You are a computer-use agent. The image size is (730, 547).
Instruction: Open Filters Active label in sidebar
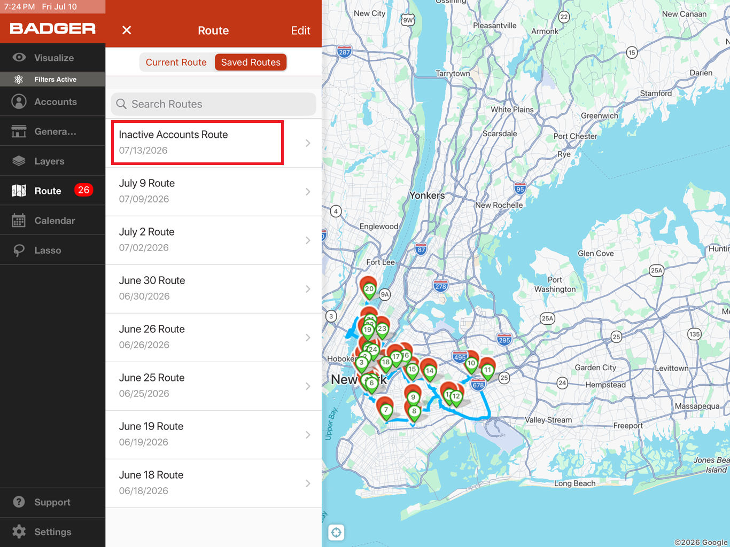click(x=56, y=80)
